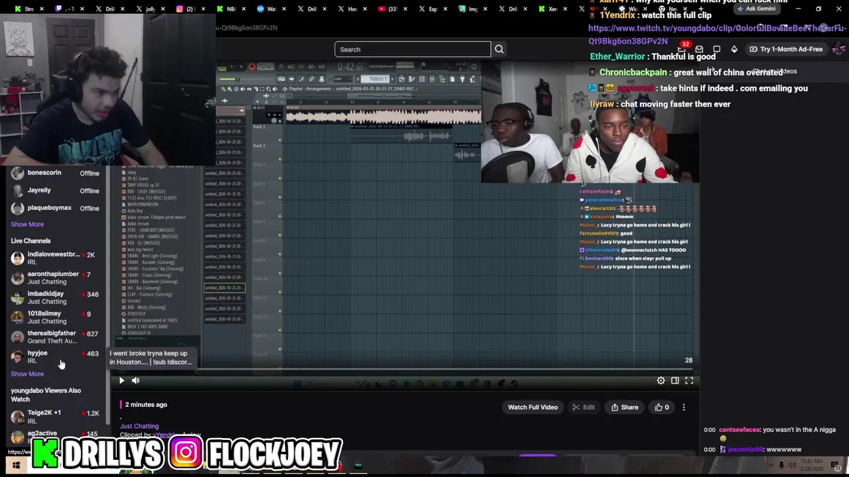
Task: Click the clip progress seek bar
Action: point(405,370)
